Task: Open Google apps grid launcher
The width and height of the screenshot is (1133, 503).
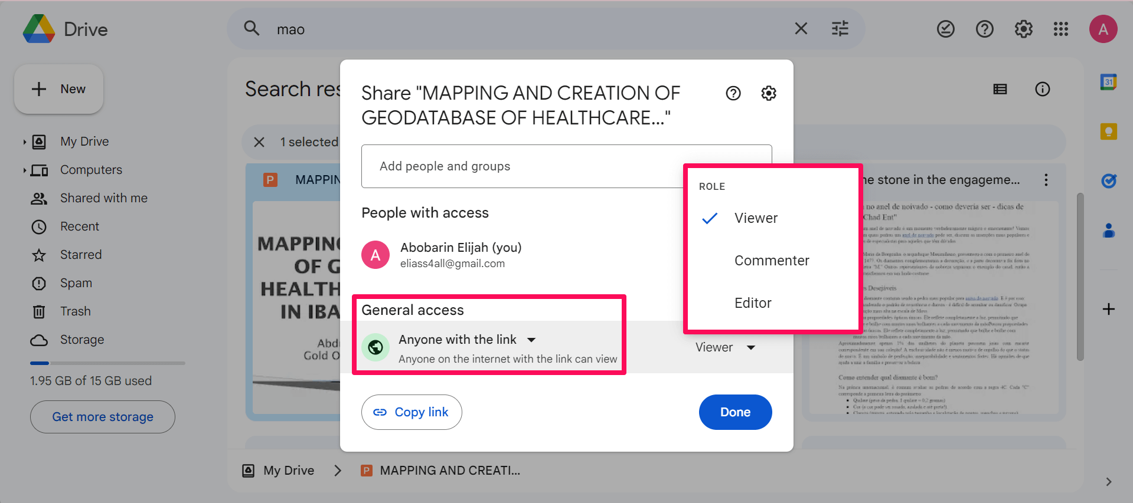Action: [x=1060, y=29]
